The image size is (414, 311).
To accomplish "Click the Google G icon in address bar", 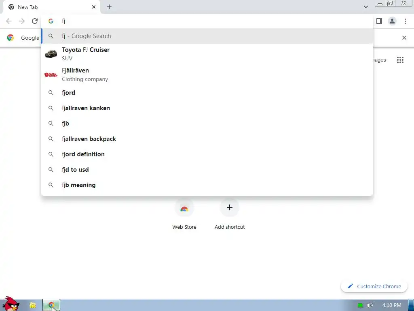I will pos(51,21).
